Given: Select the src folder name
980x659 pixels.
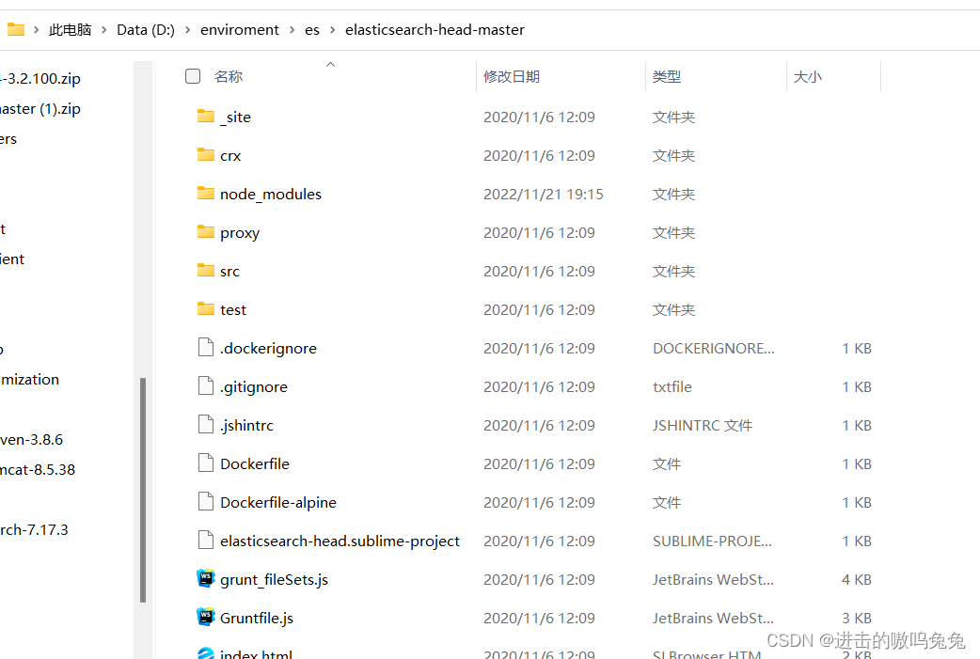Looking at the screenshot, I should (230, 271).
